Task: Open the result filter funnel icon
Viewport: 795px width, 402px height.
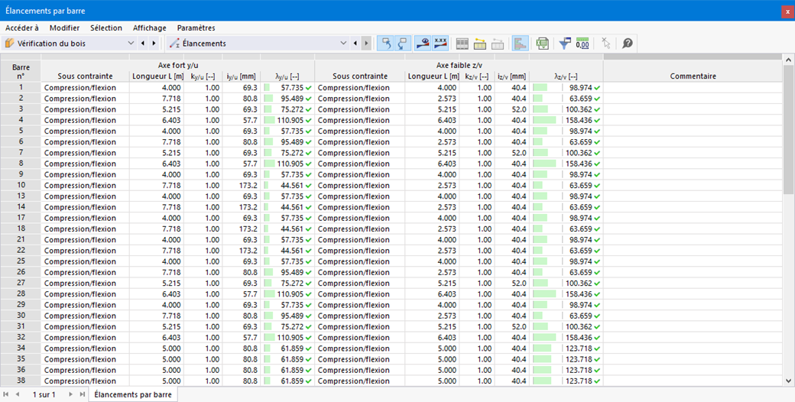Action: click(x=565, y=44)
